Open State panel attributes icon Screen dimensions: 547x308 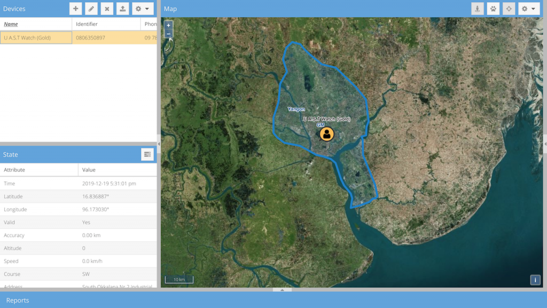[x=147, y=154]
